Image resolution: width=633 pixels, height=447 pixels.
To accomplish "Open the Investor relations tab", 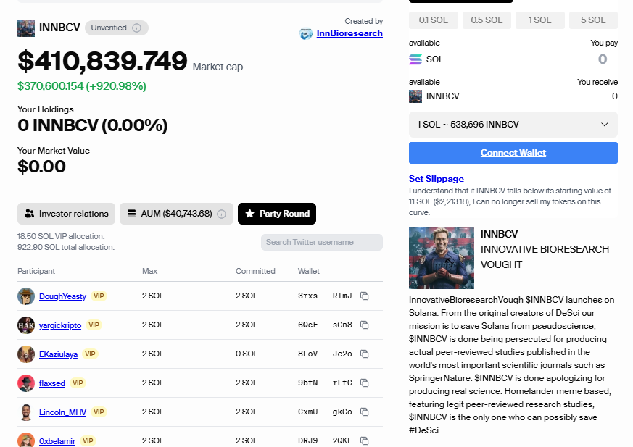I will point(66,214).
